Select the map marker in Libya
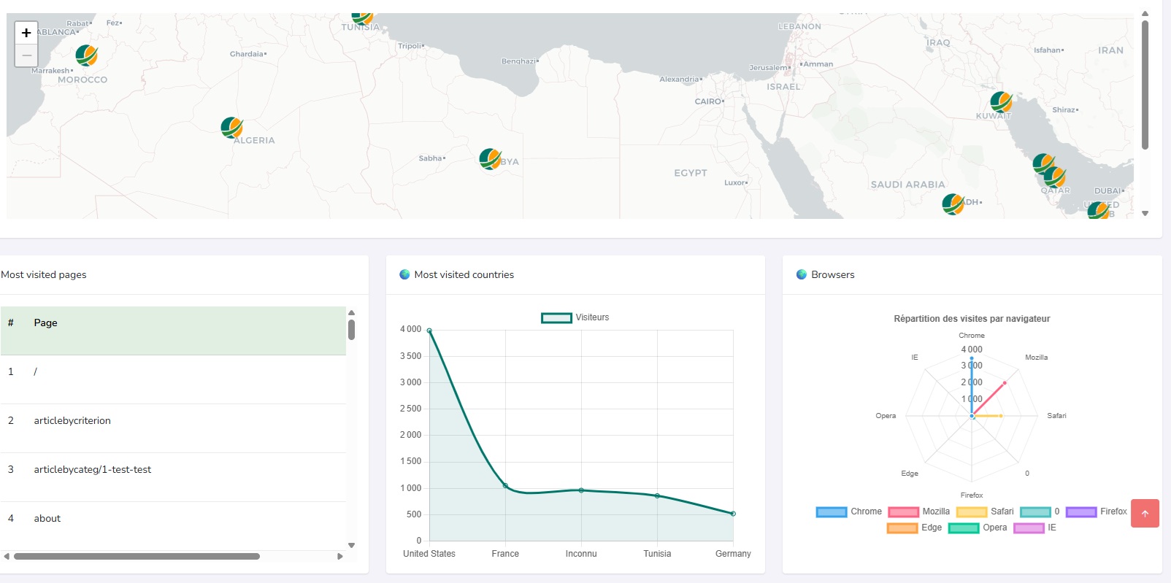Image resolution: width=1171 pixels, height=583 pixels. (490, 158)
